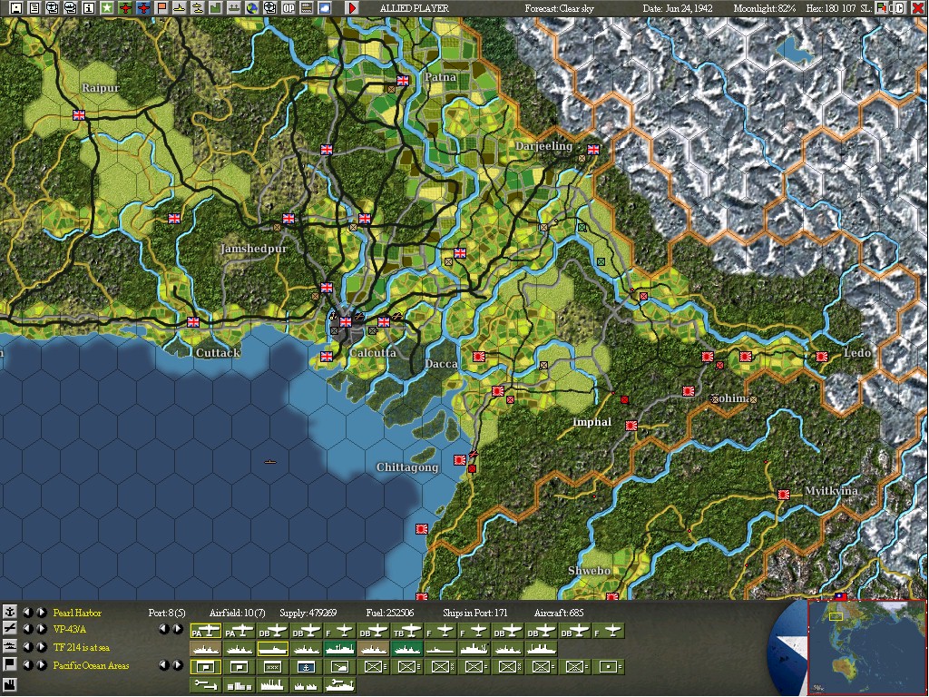Go to previous air unit left of VP-43/A
Screen dimensions: 929x697
coord(28,629)
